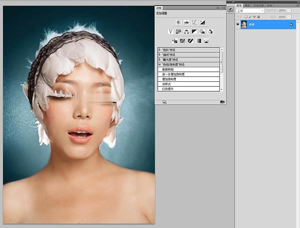Toggle lock transparent pixels in Layers panel
This screenshot has width=300, height=228.
point(246,16)
